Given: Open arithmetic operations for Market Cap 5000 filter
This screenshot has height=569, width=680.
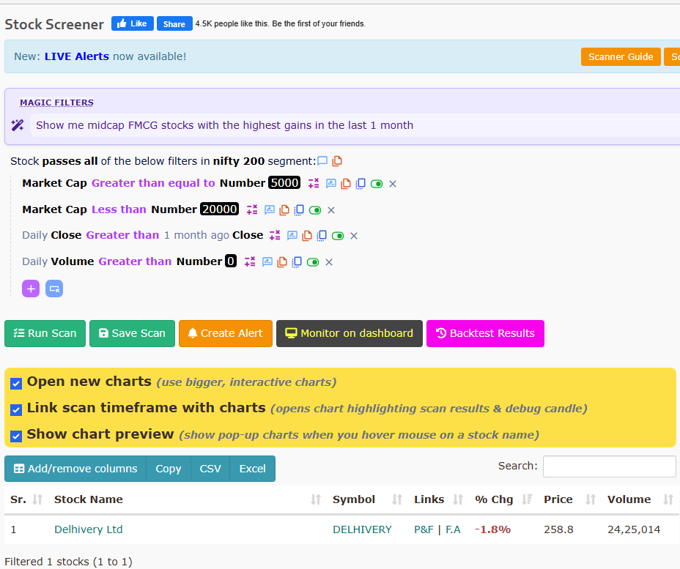Looking at the screenshot, I should click(314, 183).
